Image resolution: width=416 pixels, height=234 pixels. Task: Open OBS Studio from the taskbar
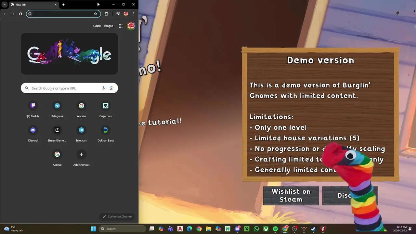click(x=294, y=229)
